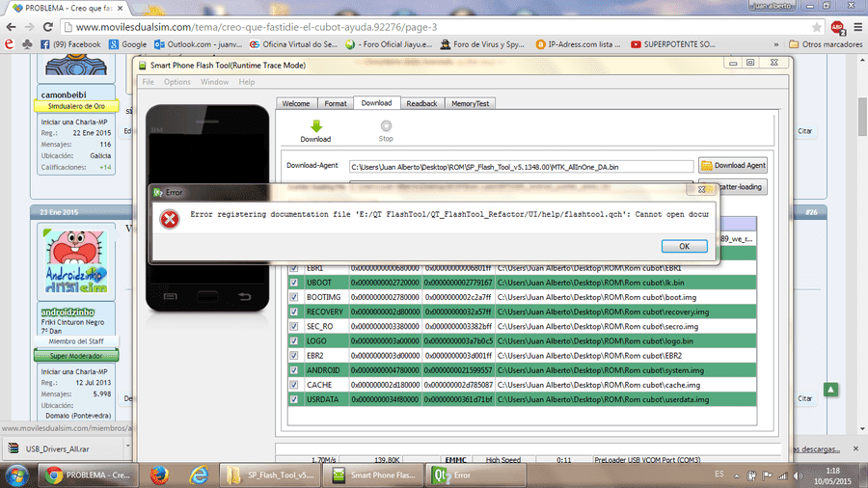This screenshot has height=488, width=868.
Task: Open the Adblock extension icon
Action: [837, 27]
